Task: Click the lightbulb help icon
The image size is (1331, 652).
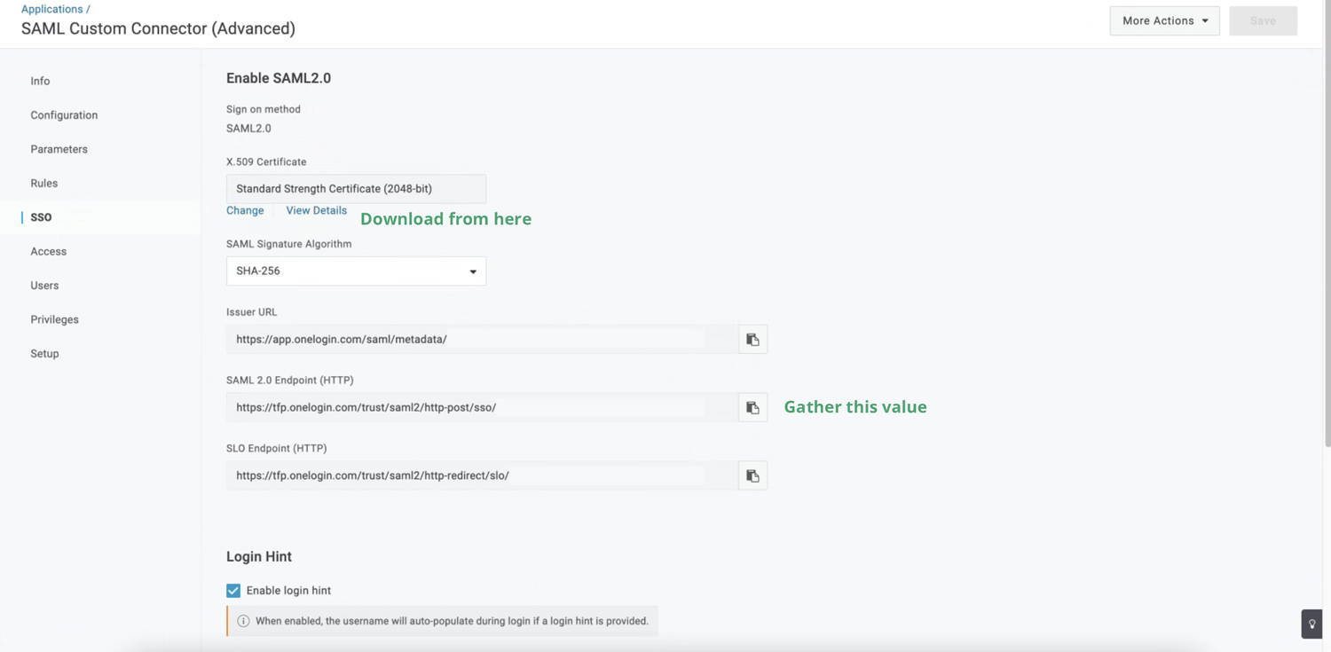Action: 1311,624
